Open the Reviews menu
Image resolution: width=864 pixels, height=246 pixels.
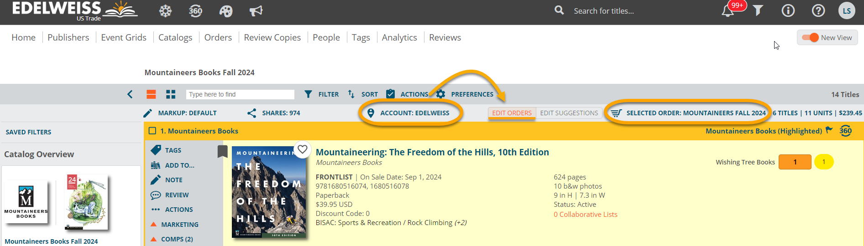445,37
